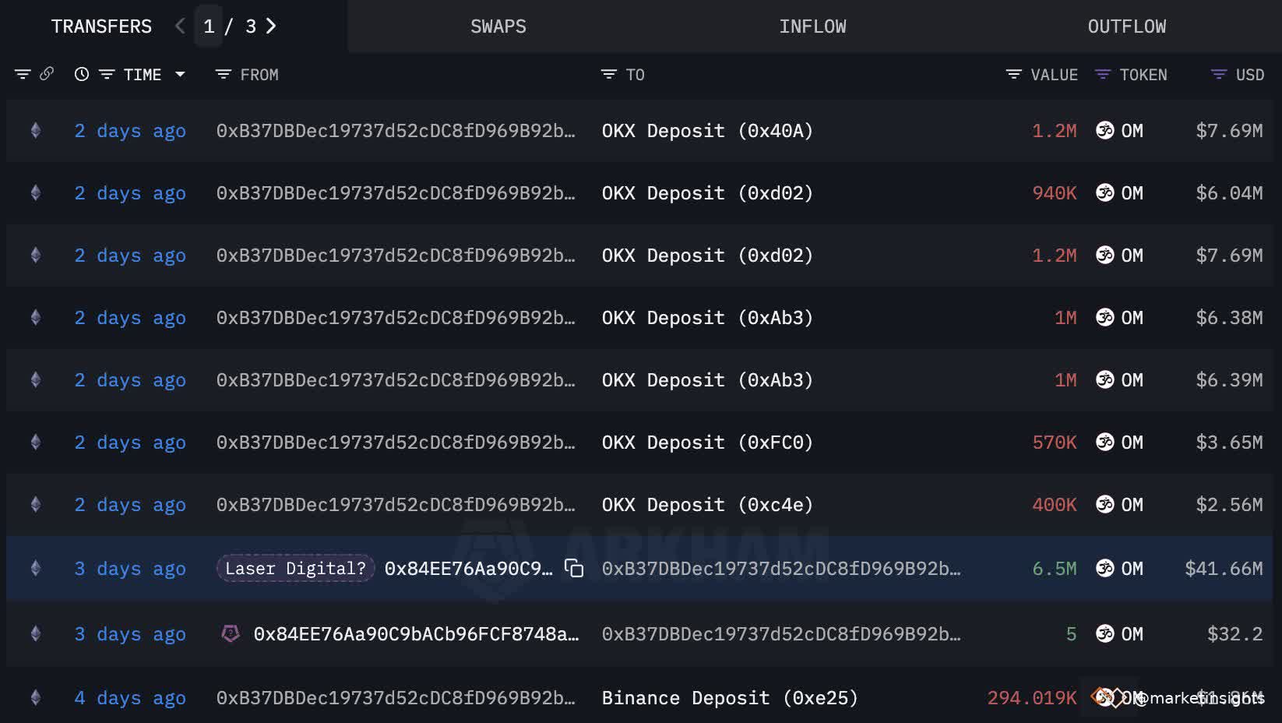The height and width of the screenshot is (723, 1282).
Task: Switch to the INFLOW tab
Action: pos(812,26)
